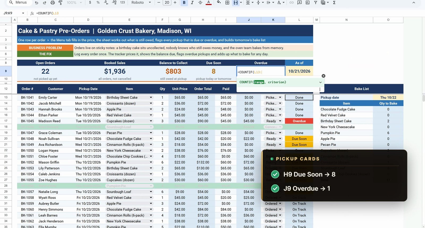This screenshot has width=425, height=228.
Task: Click the font size 20 field
Action: 167,2
